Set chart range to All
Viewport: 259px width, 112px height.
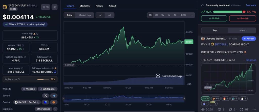pyautogui.click(x=175, y=15)
